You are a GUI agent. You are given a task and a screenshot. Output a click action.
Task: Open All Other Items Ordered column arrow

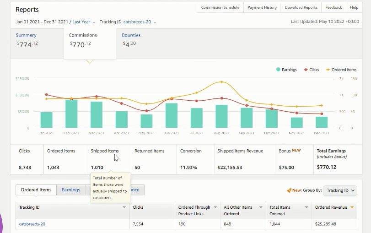(x=261, y=207)
